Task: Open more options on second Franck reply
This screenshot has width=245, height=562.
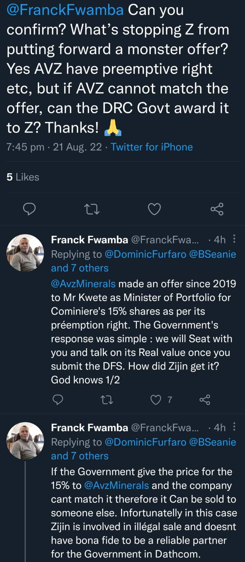Action: [234, 427]
